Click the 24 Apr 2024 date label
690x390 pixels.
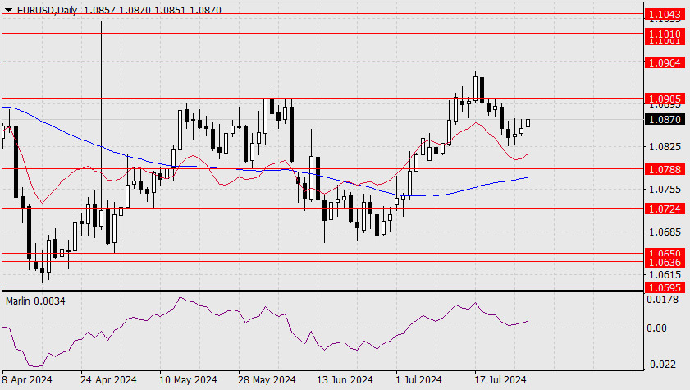pyautogui.click(x=108, y=379)
